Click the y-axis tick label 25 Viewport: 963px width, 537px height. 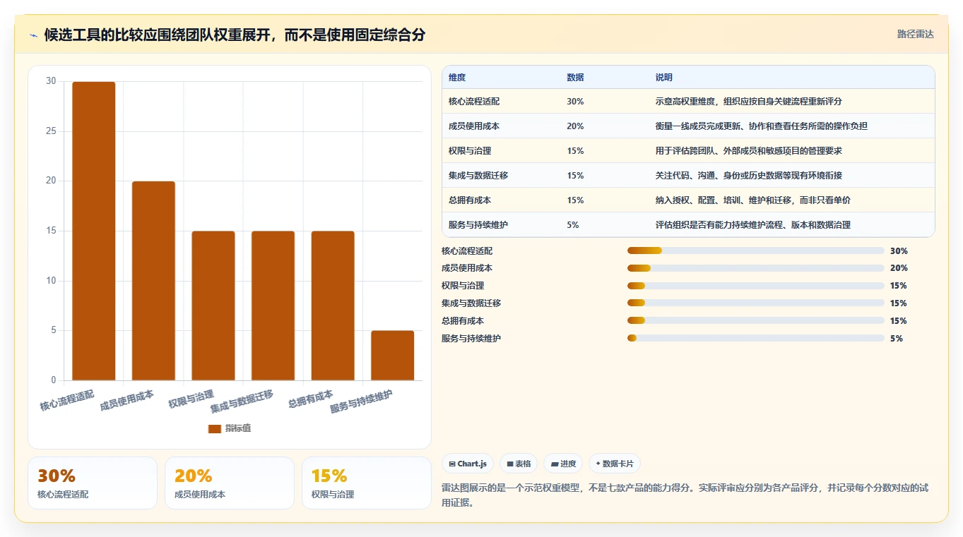pos(51,131)
